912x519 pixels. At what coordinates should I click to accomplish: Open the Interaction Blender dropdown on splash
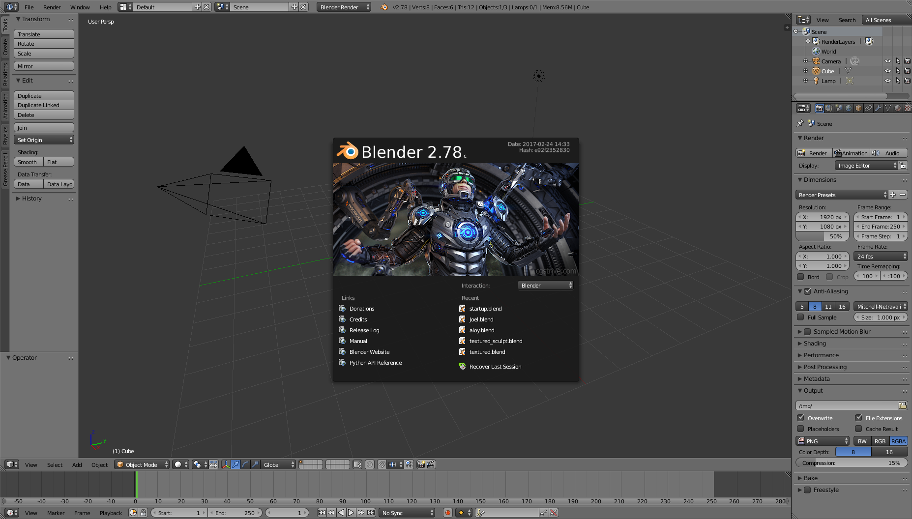coord(546,285)
